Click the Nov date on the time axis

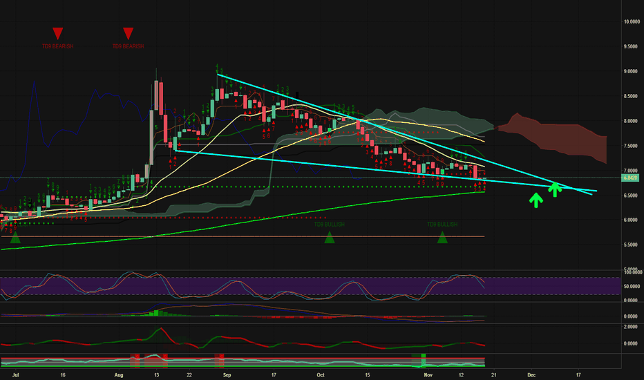[x=428, y=375]
